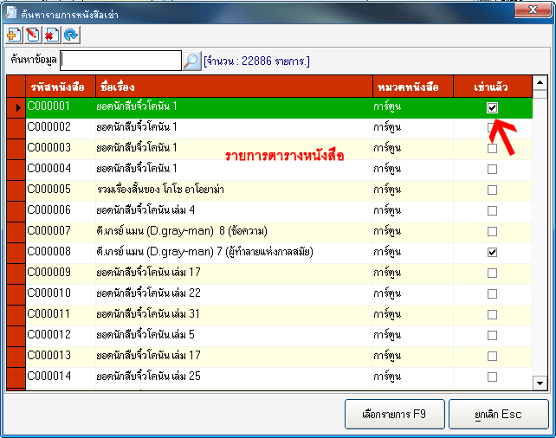Click the refresh list arrow icon
Screen dimensions: 556x438
pyautogui.click(x=71, y=35)
